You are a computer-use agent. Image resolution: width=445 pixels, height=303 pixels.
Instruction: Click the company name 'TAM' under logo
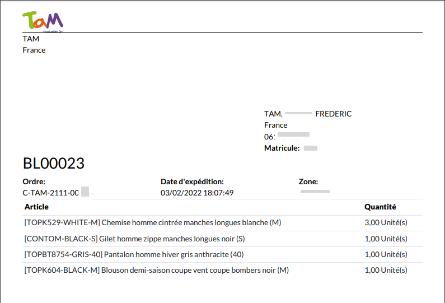pos(31,39)
